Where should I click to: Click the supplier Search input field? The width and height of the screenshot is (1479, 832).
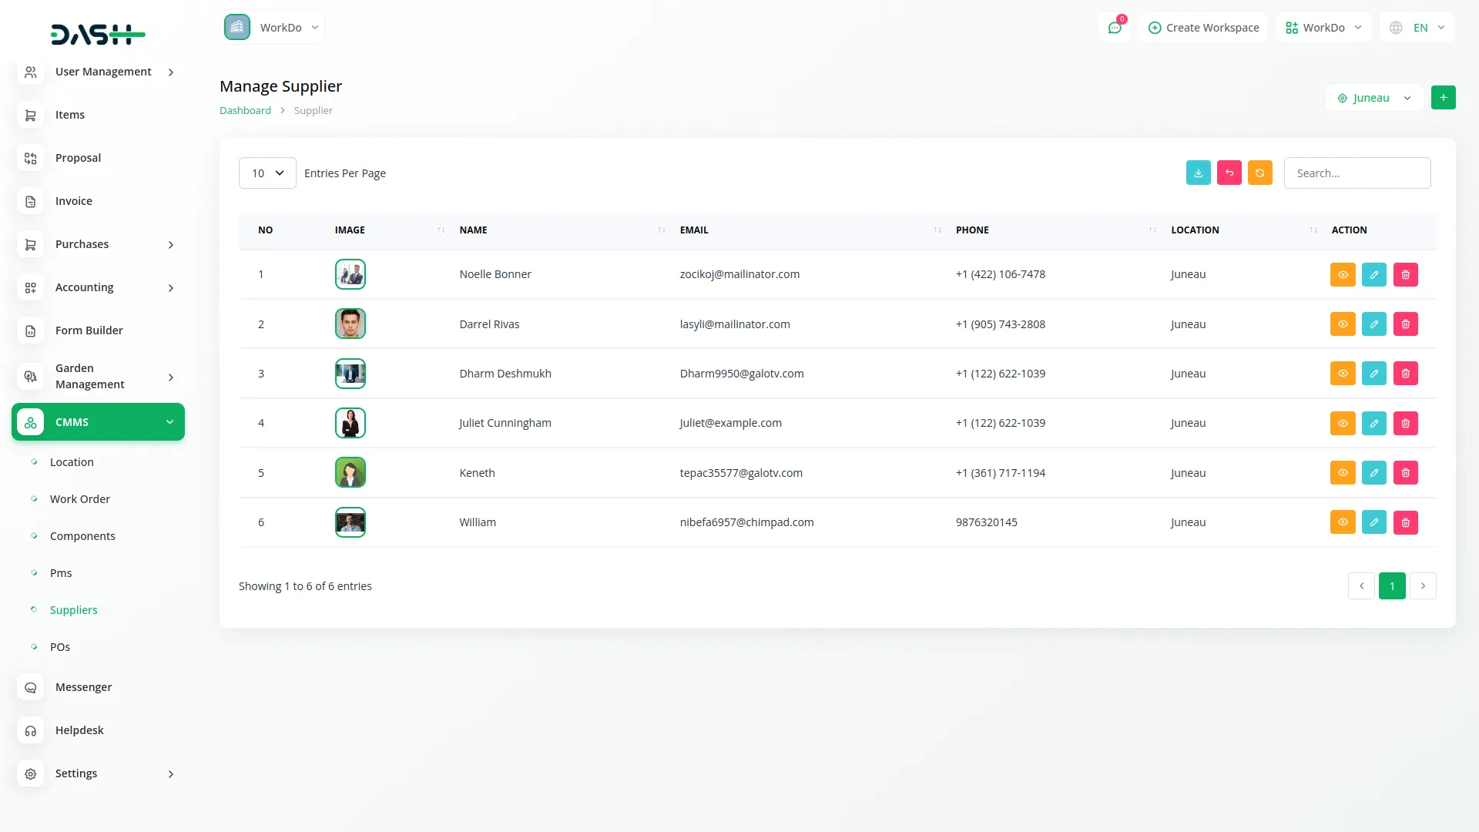[1357, 173]
